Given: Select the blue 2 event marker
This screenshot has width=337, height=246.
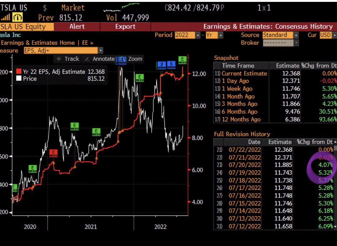Looking at the screenshot, I should (162, 65).
